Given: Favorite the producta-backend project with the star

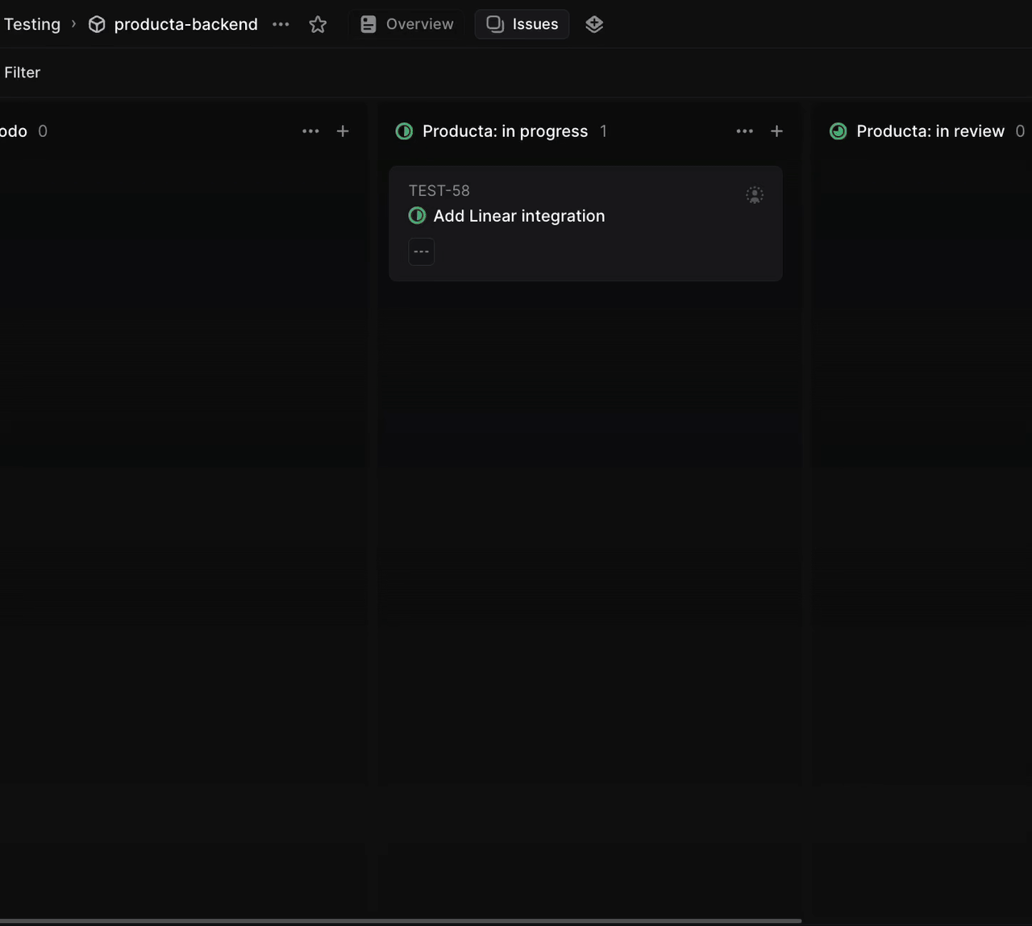Looking at the screenshot, I should click(x=318, y=24).
